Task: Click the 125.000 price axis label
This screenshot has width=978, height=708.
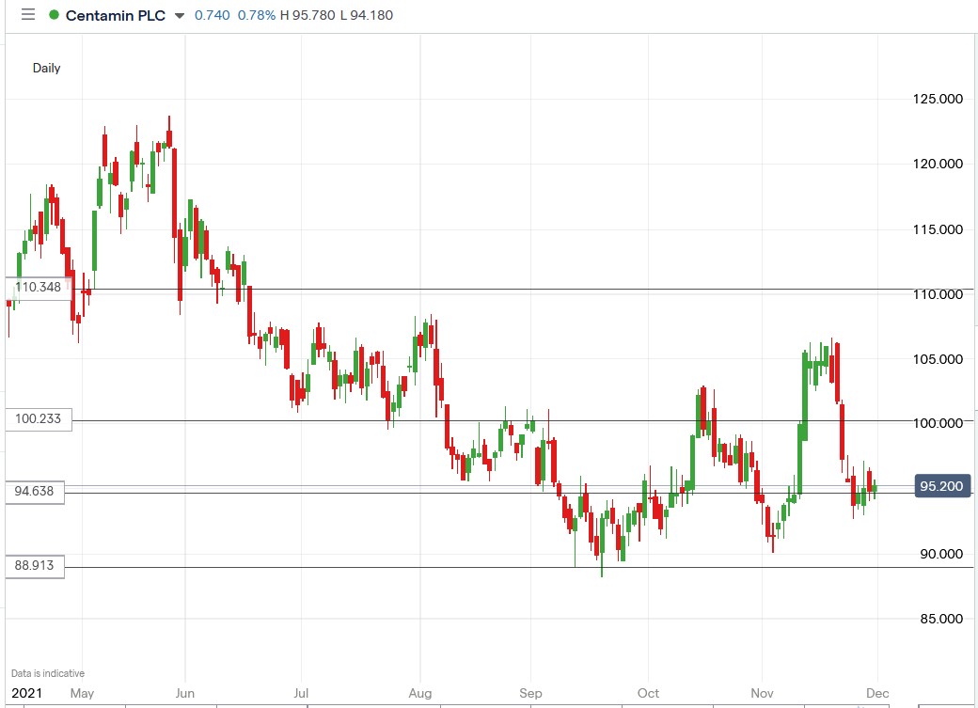Action: point(938,99)
